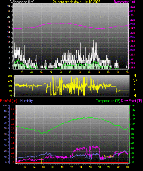Click the 0.5 rainfall scale value
The height and width of the screenshot is (171, 143).
(x=13, y=138)
